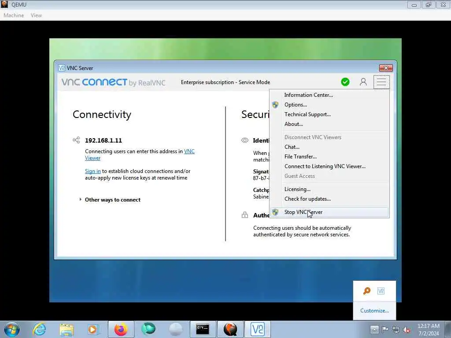Open Licensing... from the menu

pyautogui.click(x=329, y=189)
